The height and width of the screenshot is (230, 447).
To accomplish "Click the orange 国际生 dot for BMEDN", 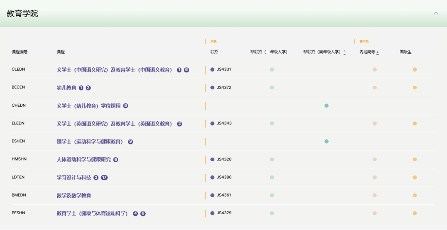I will [x=414, y=195].
